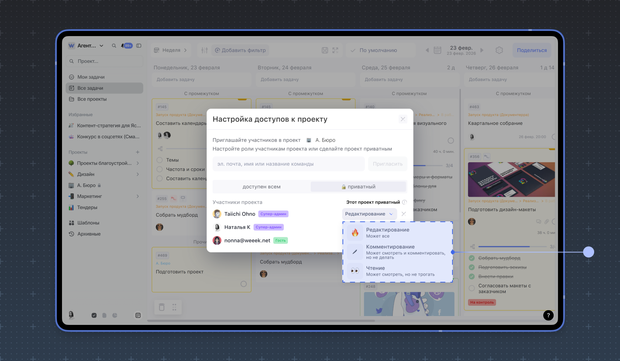Uncheck the completed 'Собрать мудборд' subtask
The image size is (620, 361).
click(x=472, y=258)
